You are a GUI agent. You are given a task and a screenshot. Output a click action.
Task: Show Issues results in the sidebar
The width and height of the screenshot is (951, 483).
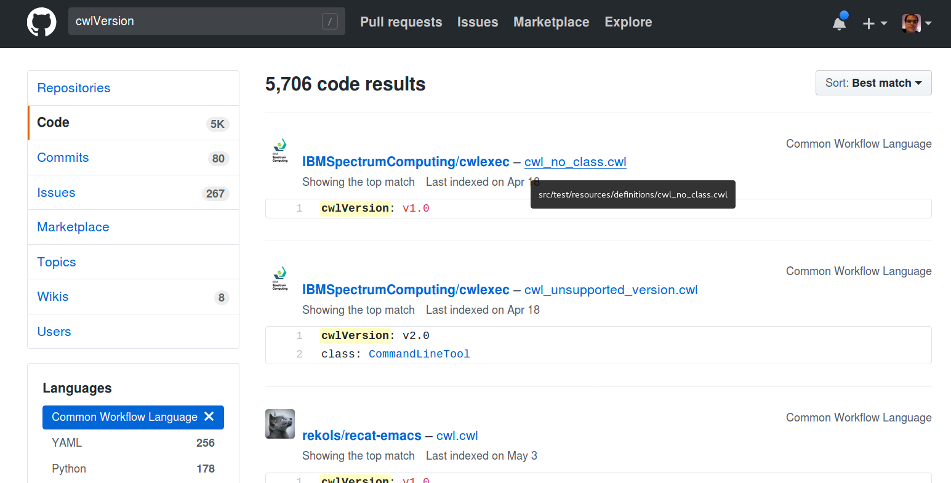click(x=133, y=193)
